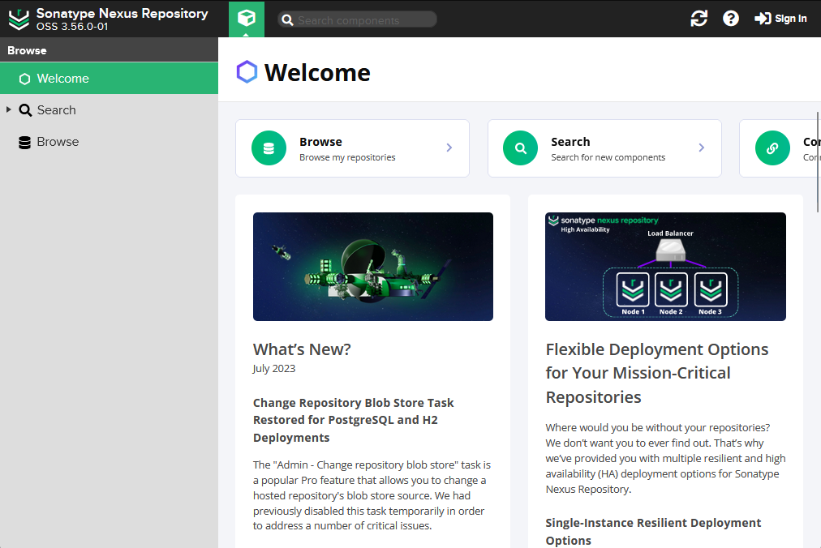Click the Browse panel header label

point(27,51)
